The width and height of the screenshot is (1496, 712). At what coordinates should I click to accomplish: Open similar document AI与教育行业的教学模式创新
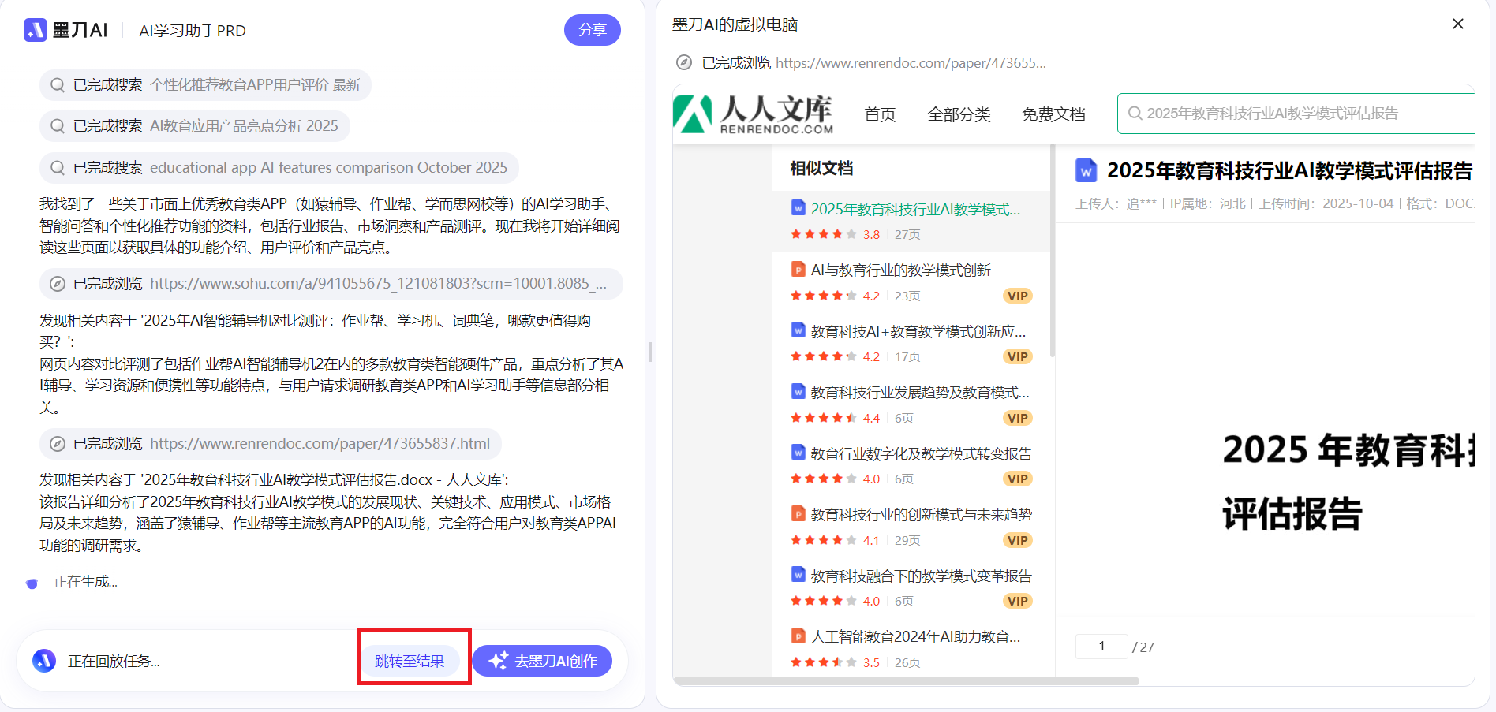[x=900, y=270]
